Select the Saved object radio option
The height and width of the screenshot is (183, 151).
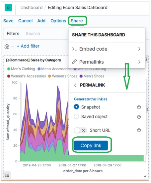pyautogui.click(x=76, y=116)
